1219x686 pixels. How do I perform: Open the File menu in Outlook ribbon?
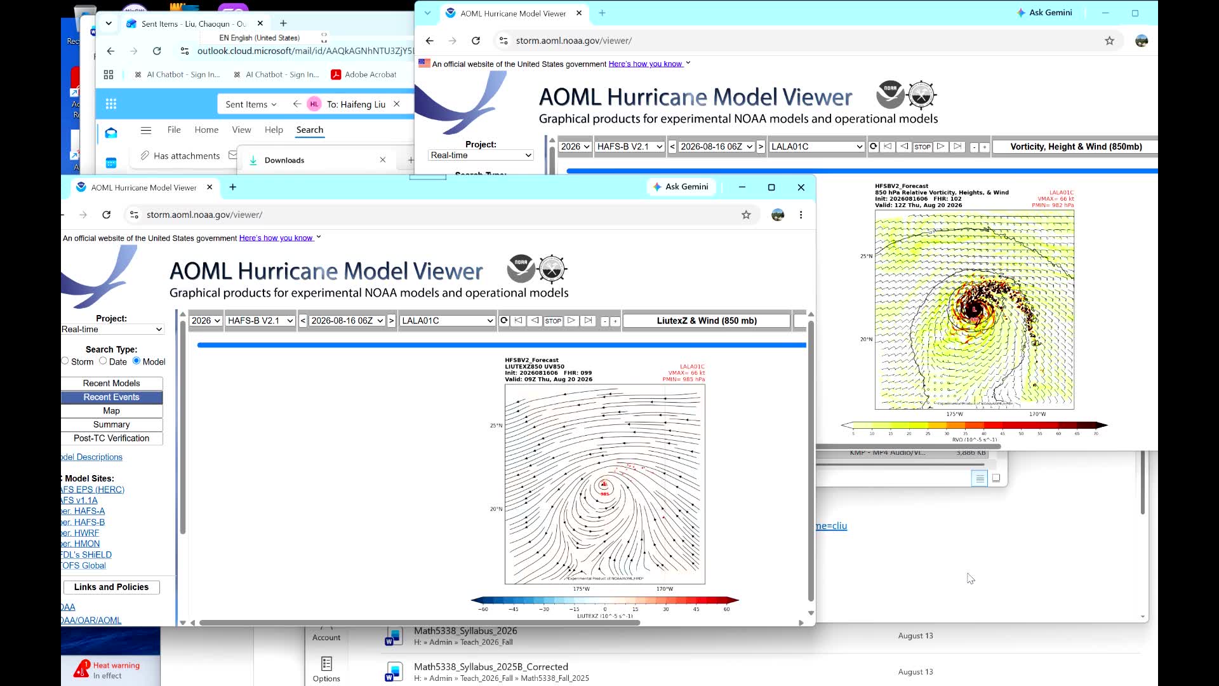click(x=174, y=130)
